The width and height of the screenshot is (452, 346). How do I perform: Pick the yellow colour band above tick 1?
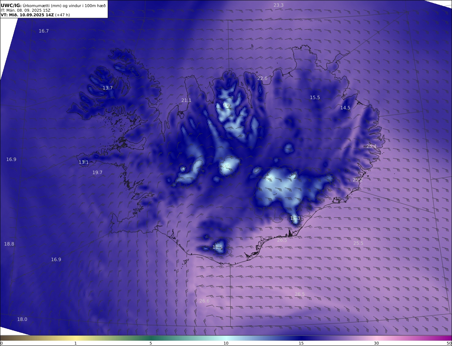75,338
